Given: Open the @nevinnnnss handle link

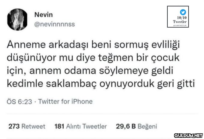Looking at the screenshot, I should (x=55, y=24).
